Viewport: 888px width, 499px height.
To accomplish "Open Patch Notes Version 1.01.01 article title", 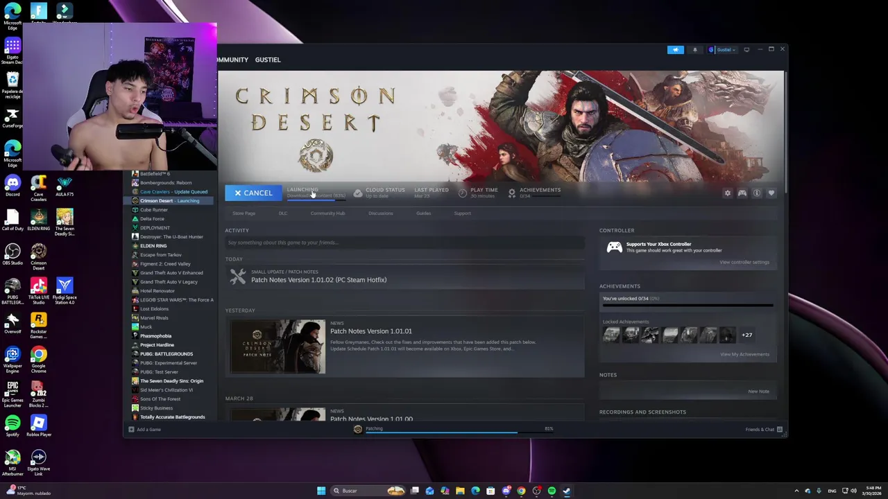I will (370, 331).
